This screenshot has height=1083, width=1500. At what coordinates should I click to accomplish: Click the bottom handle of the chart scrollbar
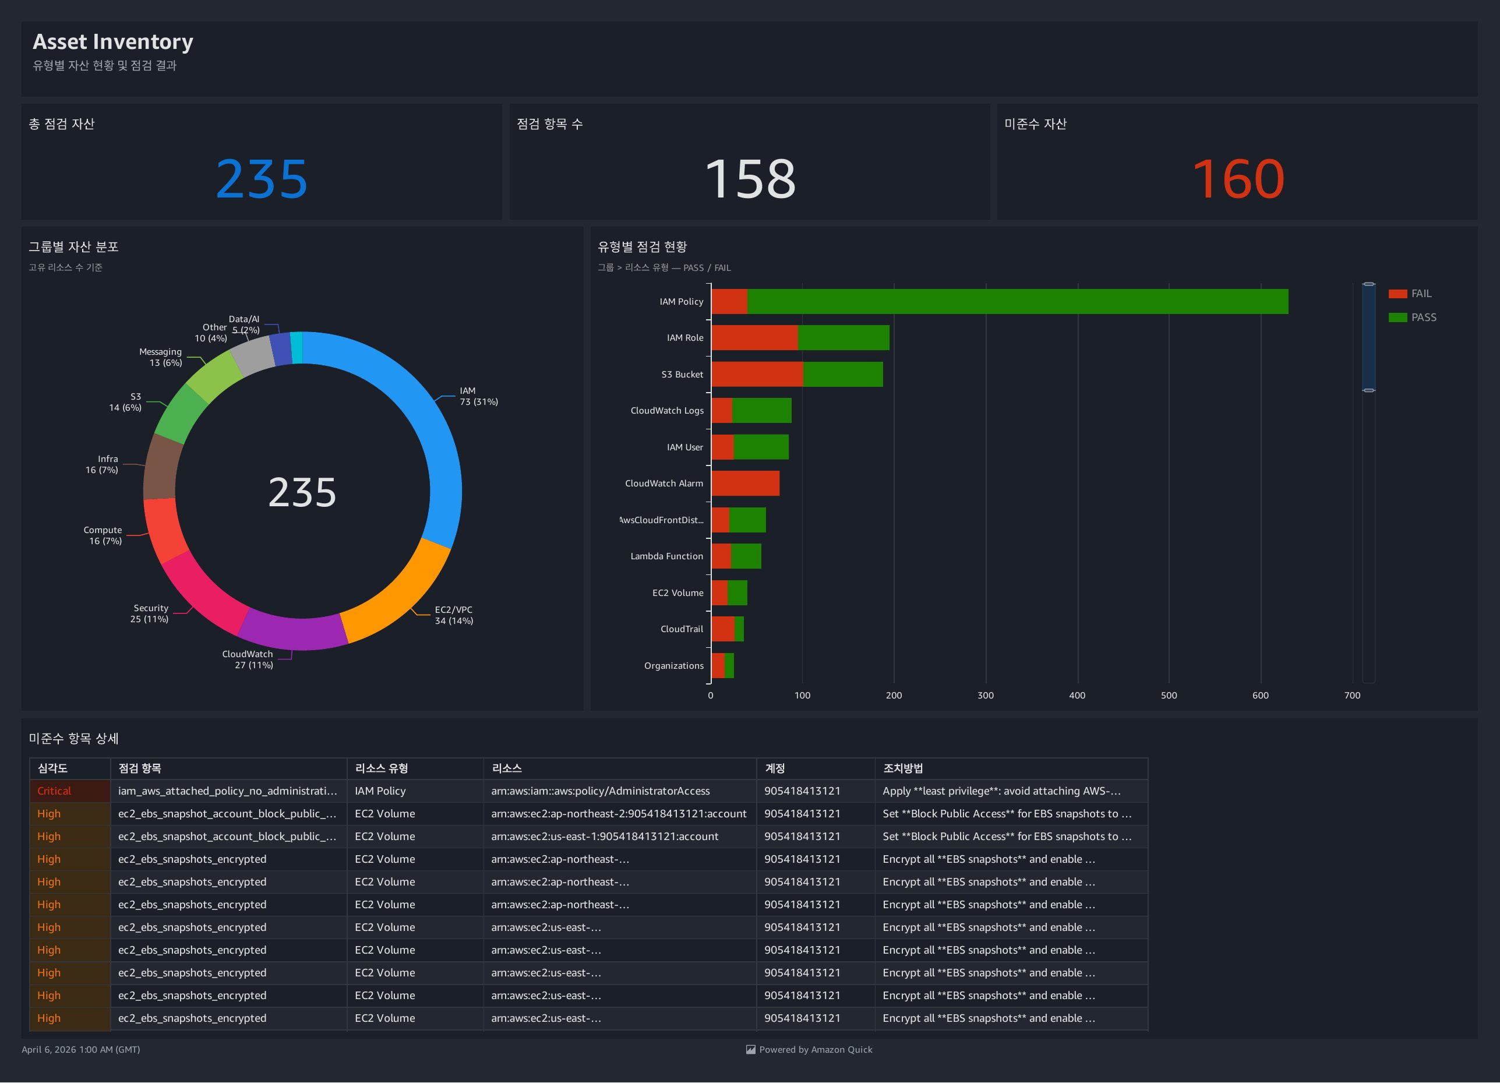coord(1369,390)
